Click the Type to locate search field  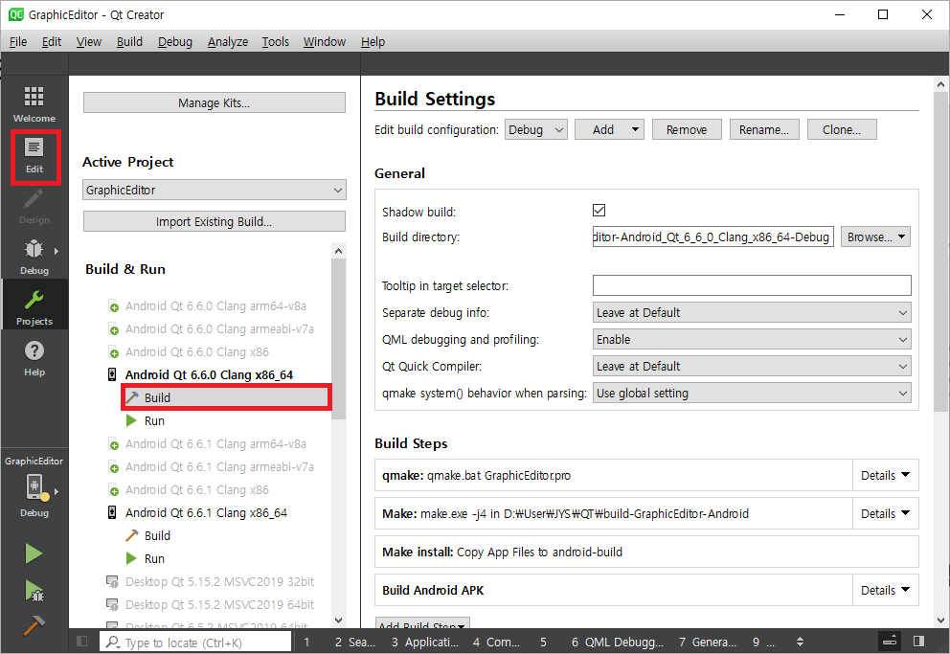(x=195, y=642)
